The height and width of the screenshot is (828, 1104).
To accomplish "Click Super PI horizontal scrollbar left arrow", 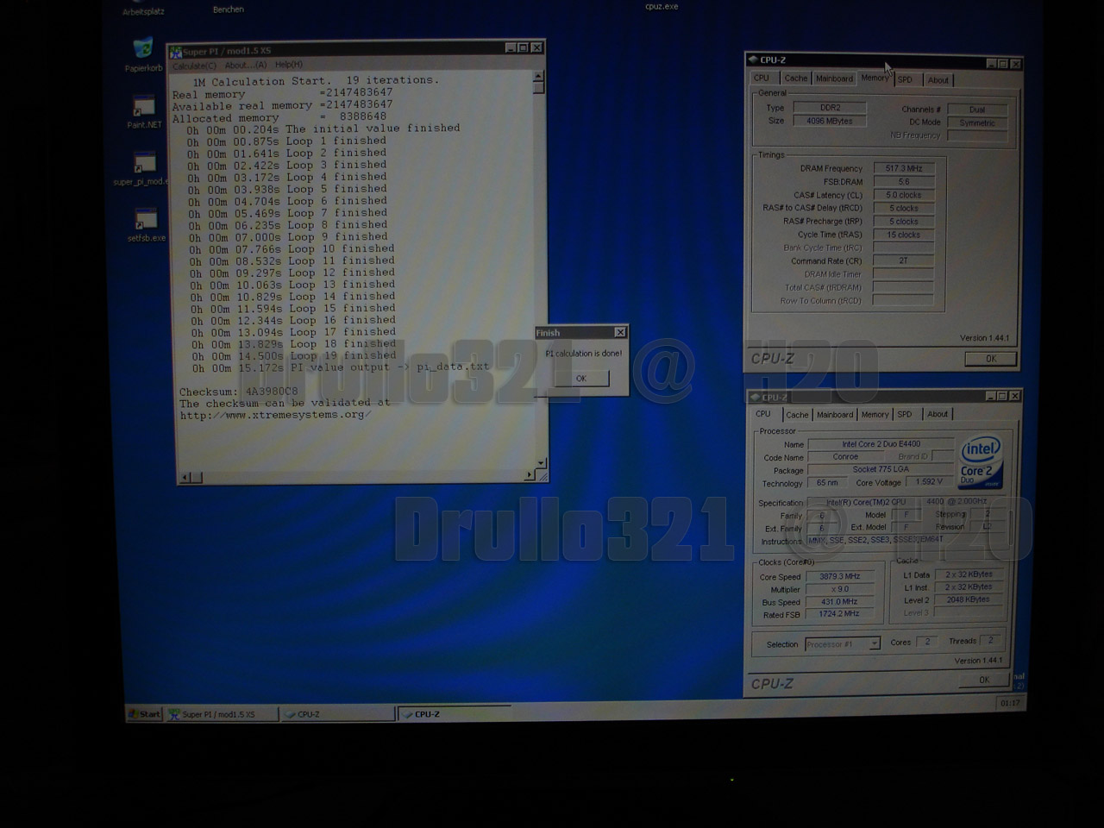I will click(185, 477).
